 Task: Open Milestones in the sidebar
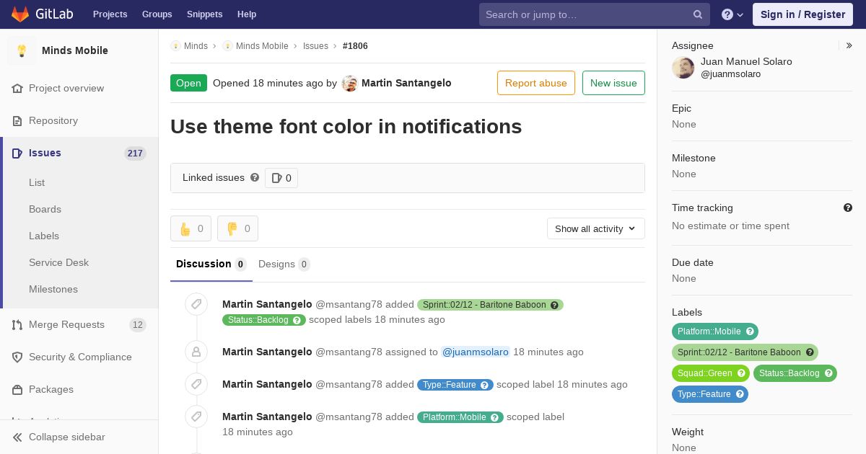(53, 289)
